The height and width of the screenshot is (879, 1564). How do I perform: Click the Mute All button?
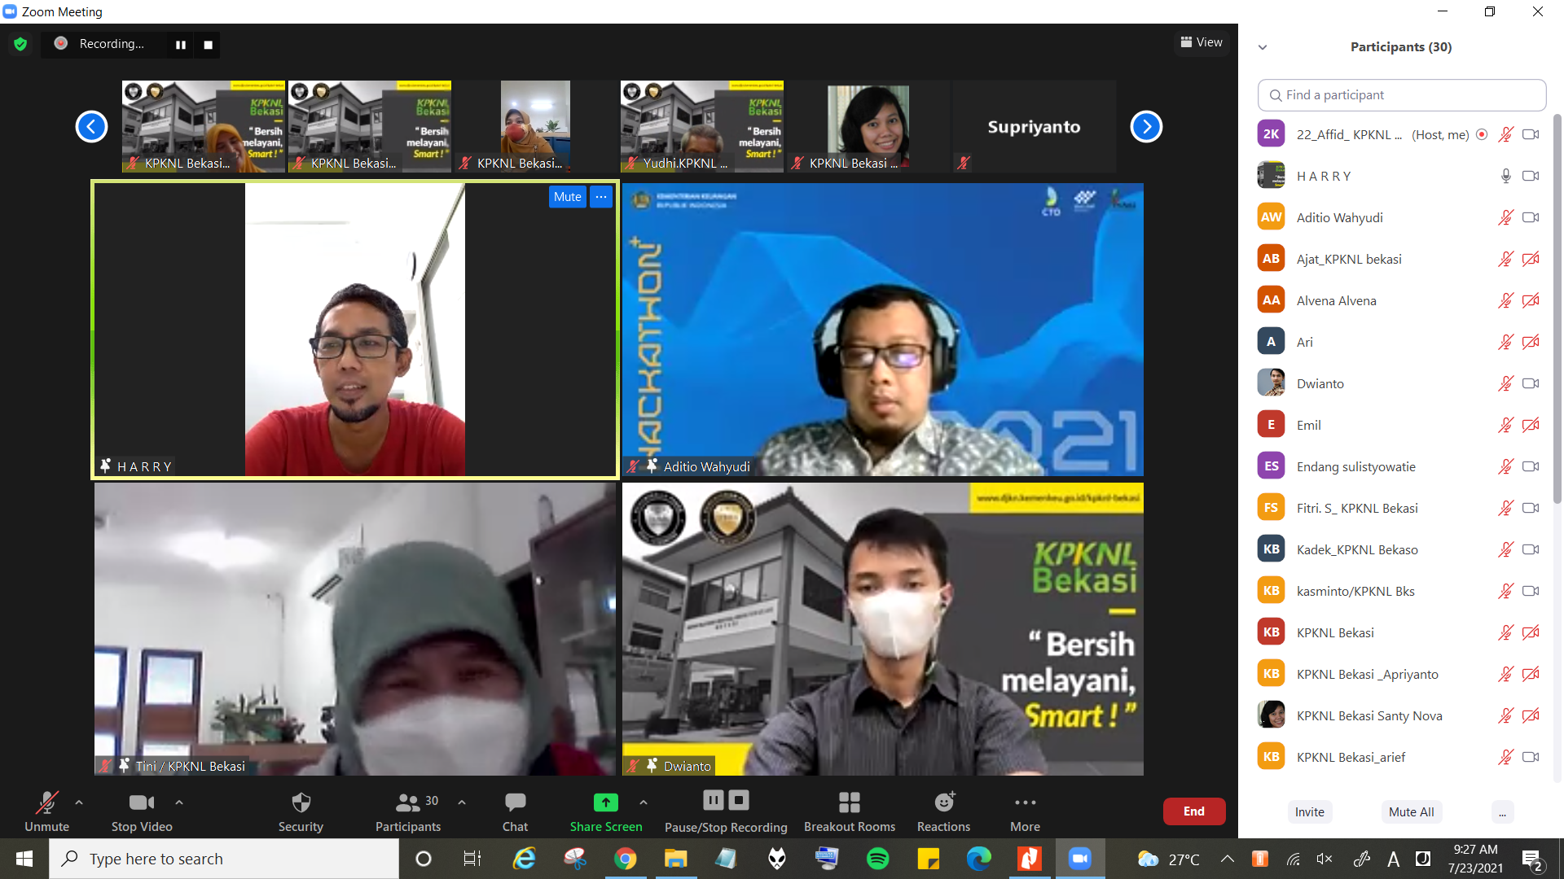[1411, 811]
